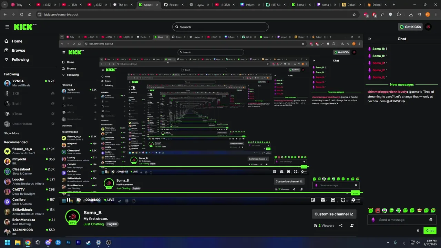Click the Send a message field
The width and height of the screenshot is (441, 248).
(x=402, y=220)
